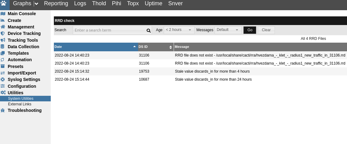The image size is (347, 144).
Task: Open the Snver tab
Action: [x=175, y=3]
